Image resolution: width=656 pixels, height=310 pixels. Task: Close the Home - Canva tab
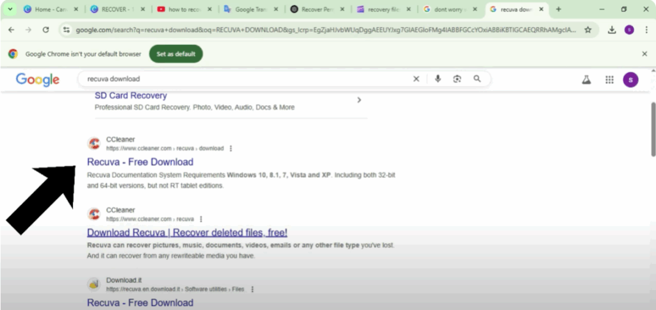(x=77, y=9)
